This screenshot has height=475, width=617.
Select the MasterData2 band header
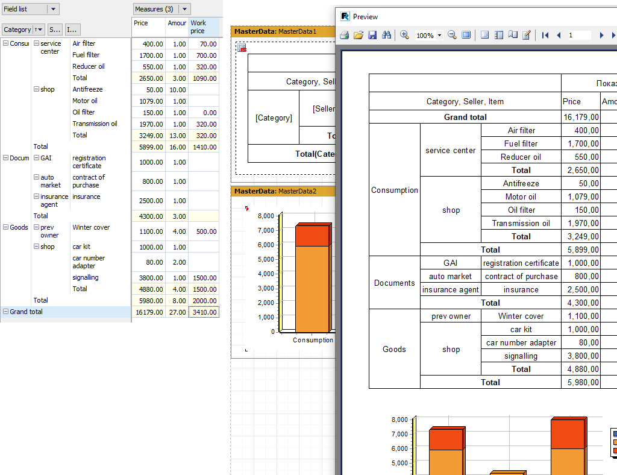pos(283,191)
